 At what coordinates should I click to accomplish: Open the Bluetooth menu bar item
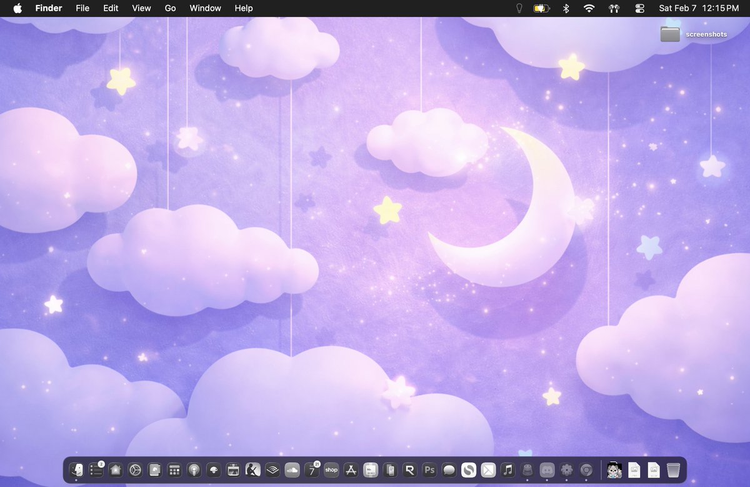(x=566, y=8)
